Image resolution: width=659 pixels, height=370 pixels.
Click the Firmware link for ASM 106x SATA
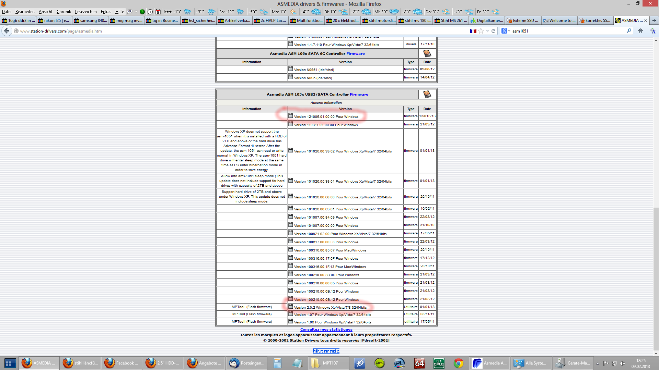(x=355, y=54)
